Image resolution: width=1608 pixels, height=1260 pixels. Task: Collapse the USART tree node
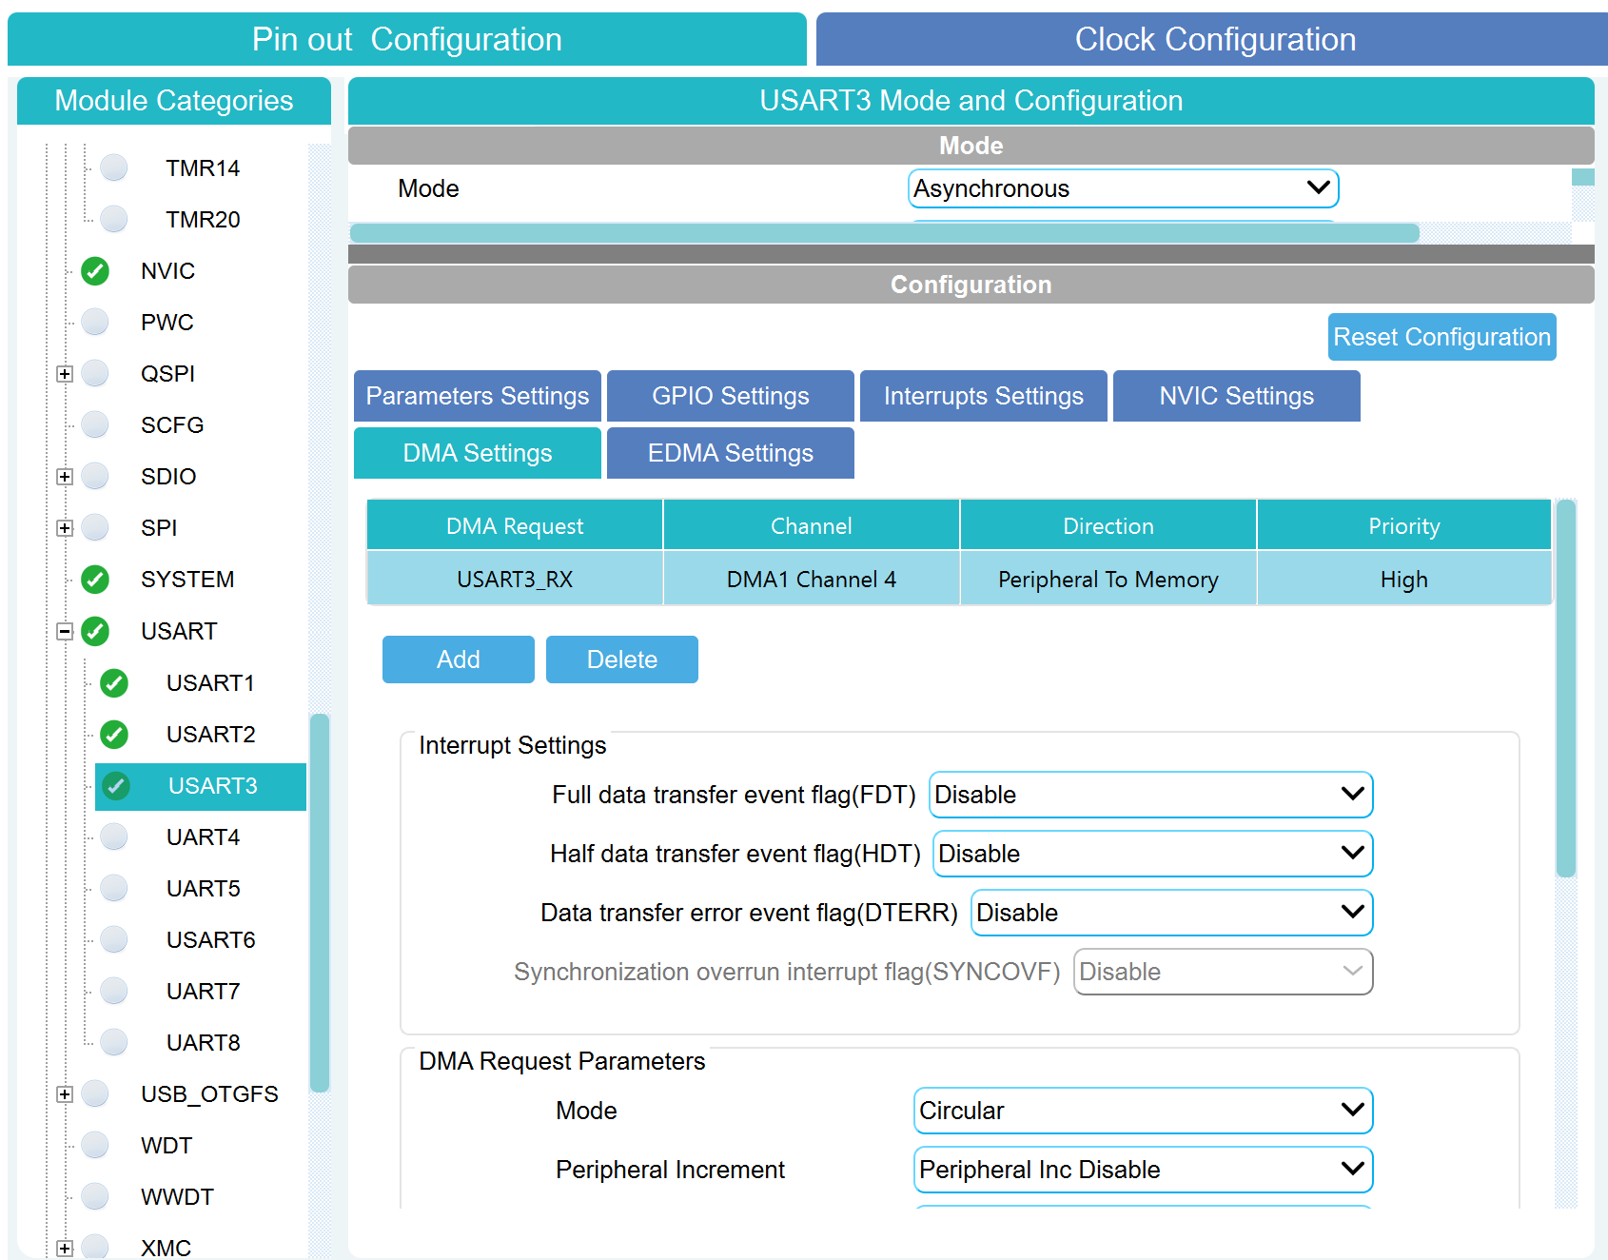[65, 631]
